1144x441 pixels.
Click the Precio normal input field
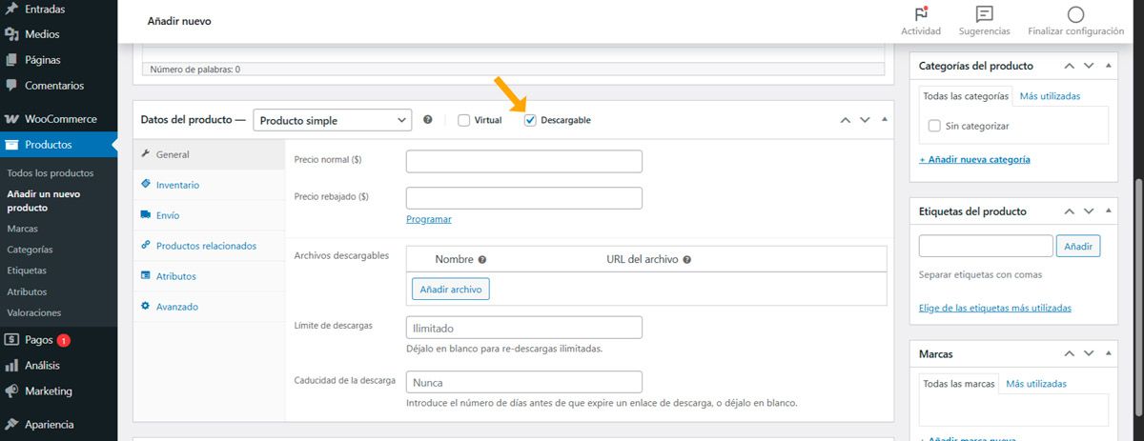(524, 161)
